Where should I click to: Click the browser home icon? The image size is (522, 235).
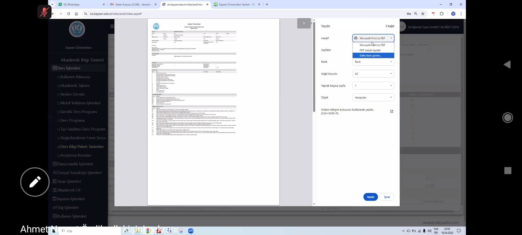click(76, 14)
